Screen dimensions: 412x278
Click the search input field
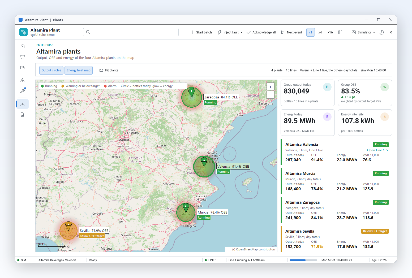pyautogui.click(x=131, y=32)
